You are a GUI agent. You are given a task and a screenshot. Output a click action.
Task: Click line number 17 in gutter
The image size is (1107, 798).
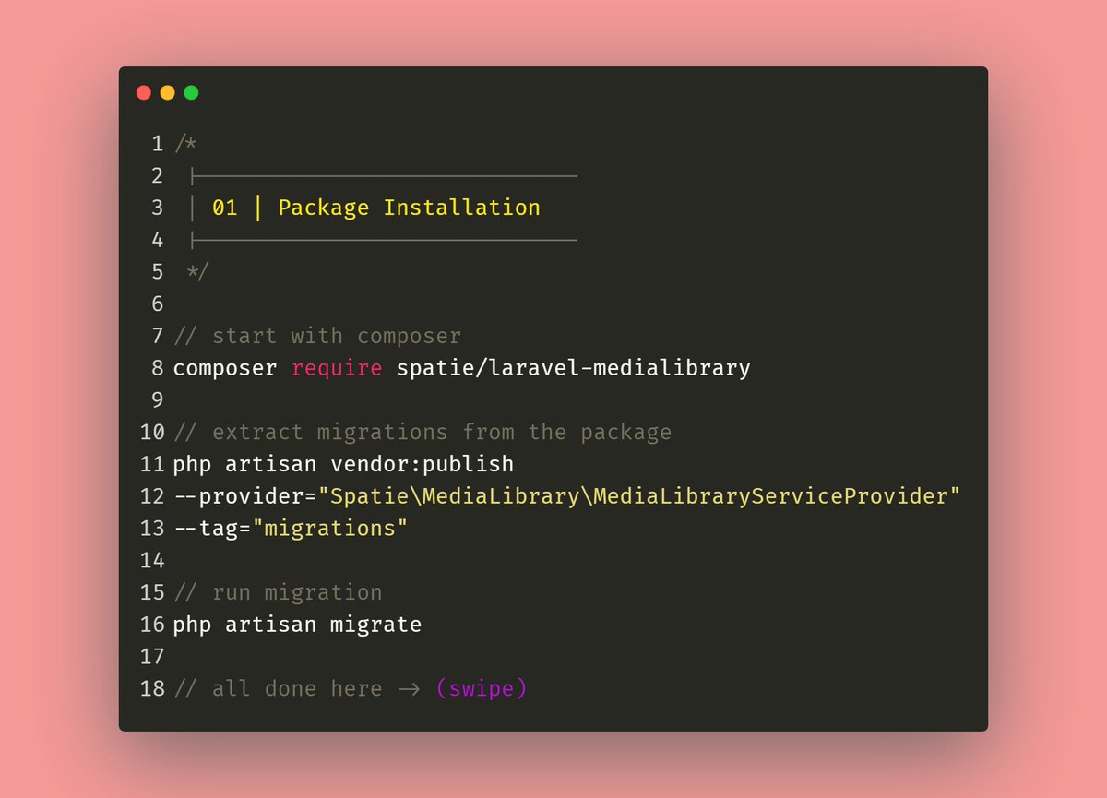[151, 656]
